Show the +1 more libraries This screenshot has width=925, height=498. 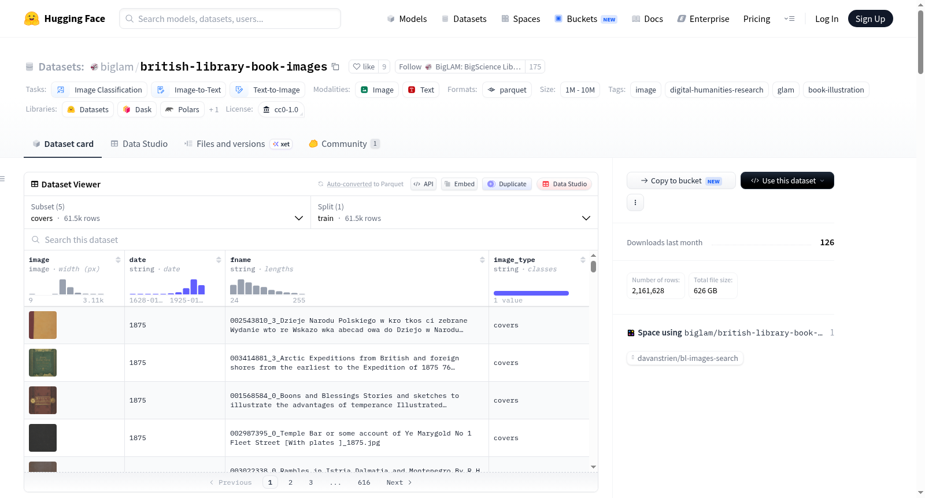click(x=214, y=109)
